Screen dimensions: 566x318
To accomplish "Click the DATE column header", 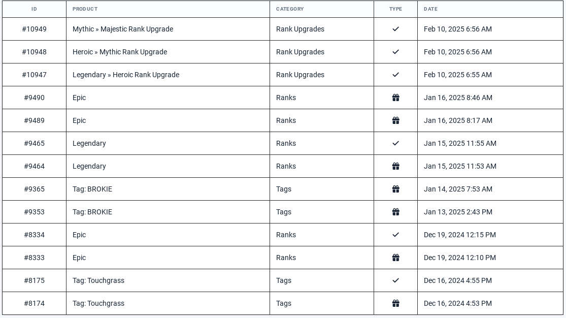I will pyautogui.click(x=430, y=9).
